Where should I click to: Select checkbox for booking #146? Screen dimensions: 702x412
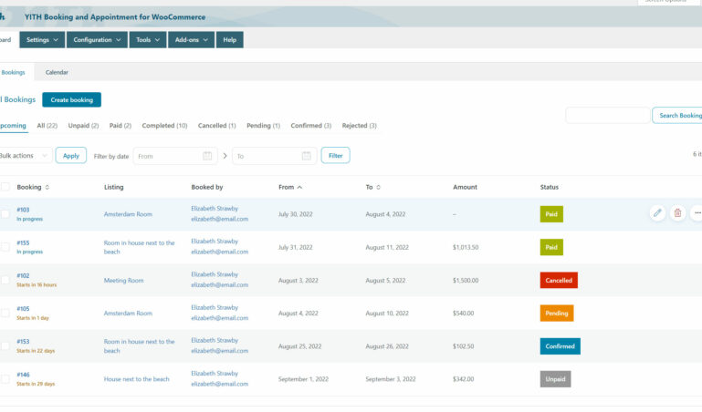pyautogui.click(x=5, y=379)
